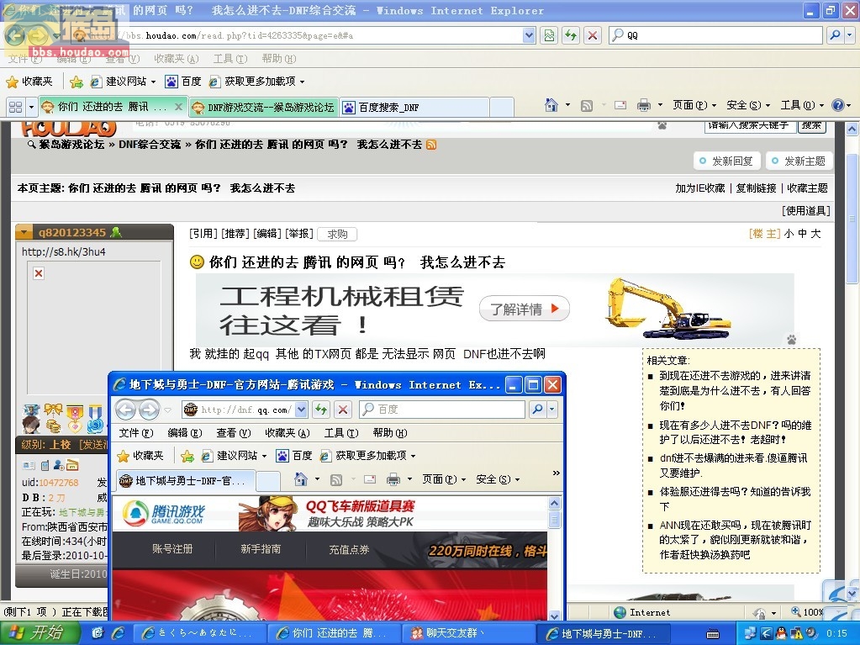
Task: Open 页面(P) dropdown in main command bar
Action: 694,105
